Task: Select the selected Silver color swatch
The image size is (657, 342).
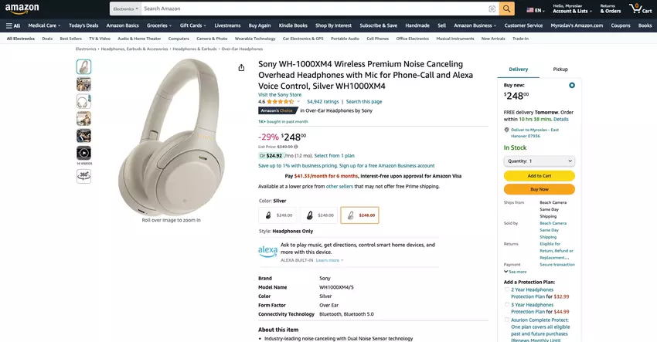Action: pyautogui.click(x=359, y=215)
